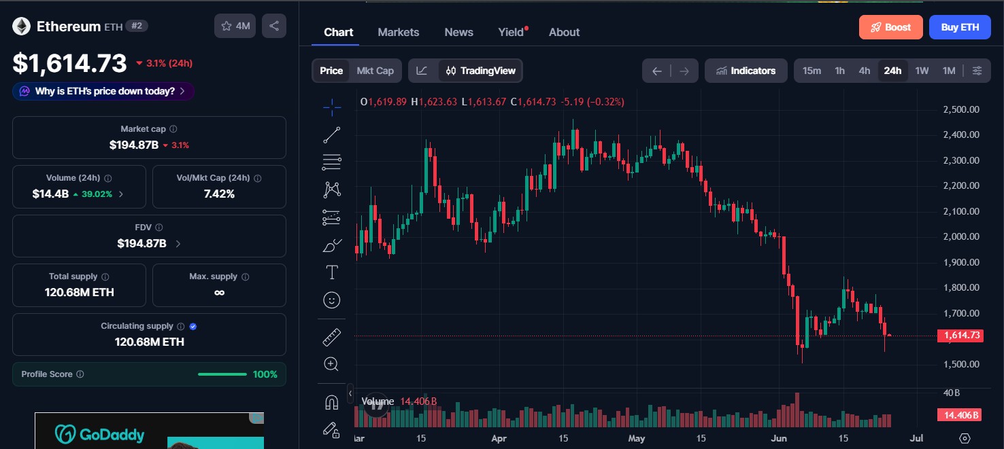Switch to the TradingView chart mode
Viewport: 1004px width, 449px height.
coord(481,71)
